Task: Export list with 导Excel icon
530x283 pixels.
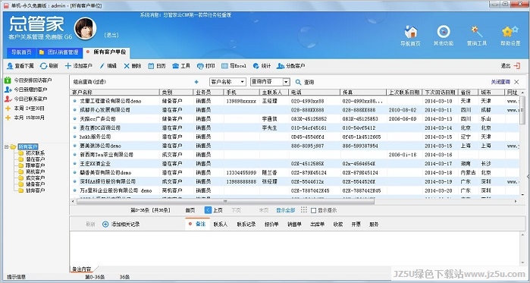Action: pyautogui.click(x=224, y=66)
